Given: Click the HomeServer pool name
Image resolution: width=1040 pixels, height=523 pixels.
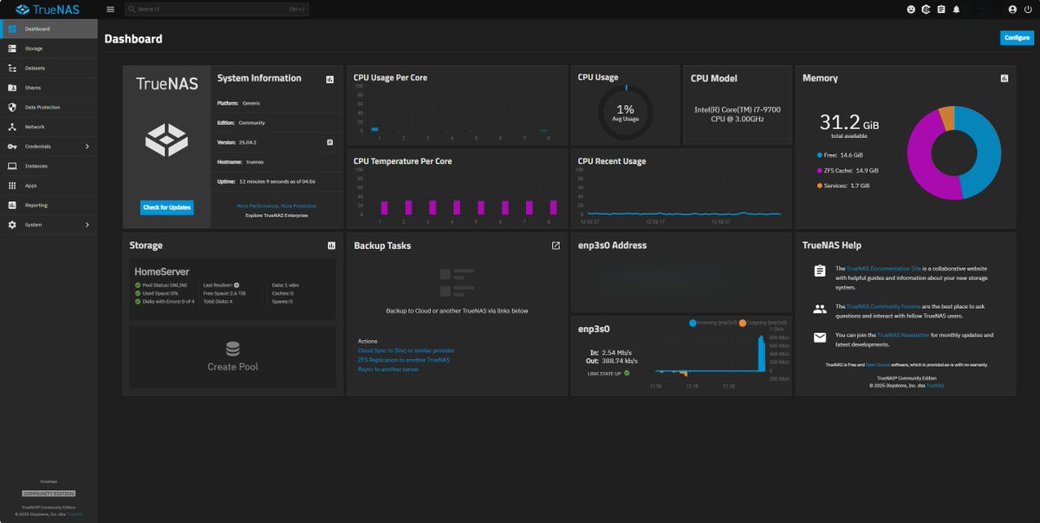Looking at the screenshot, I should click(x=162, y=271).
